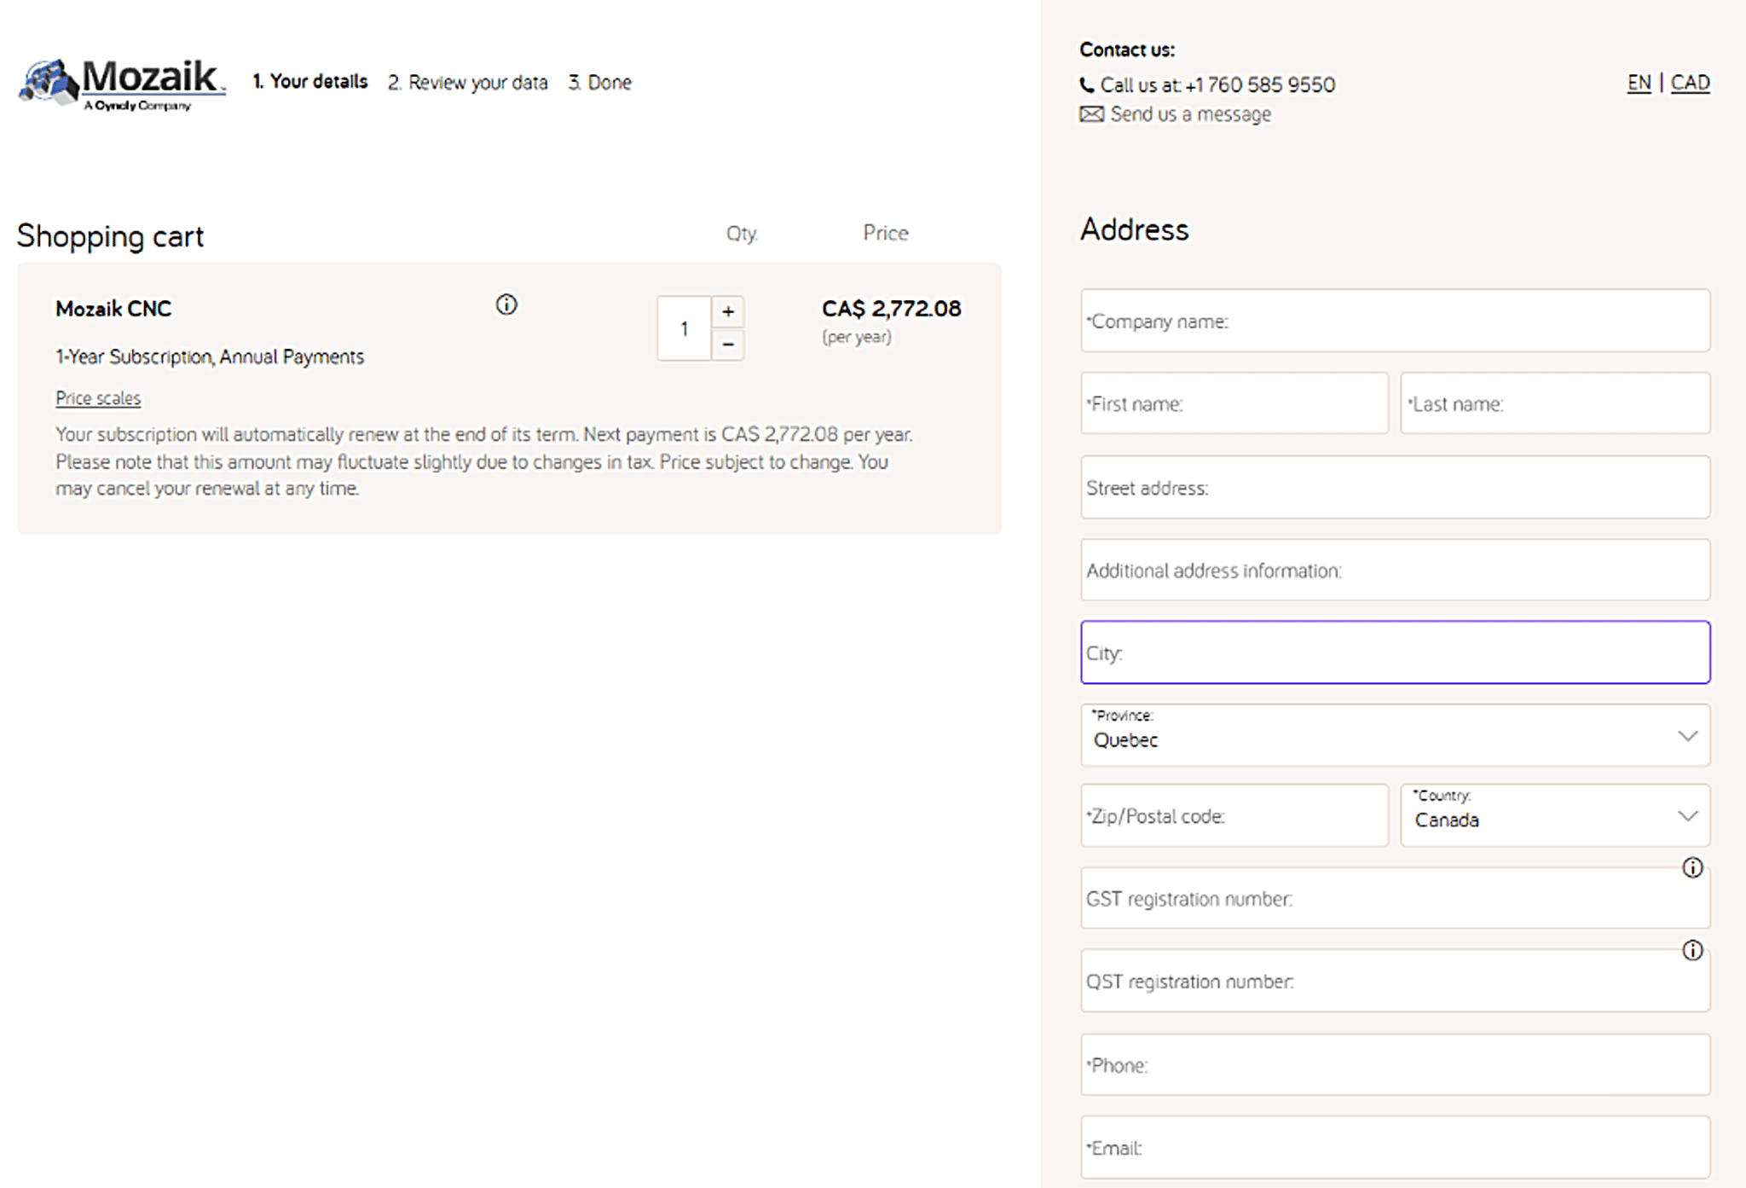Open Send us a message link
The width and height of the screenshot is (1746, 1188).
point(1190,114)
